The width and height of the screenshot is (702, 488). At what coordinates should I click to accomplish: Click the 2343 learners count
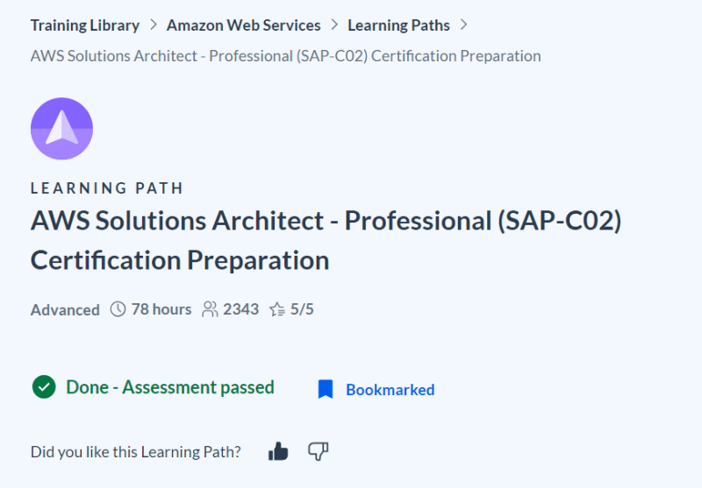[240, 309]
